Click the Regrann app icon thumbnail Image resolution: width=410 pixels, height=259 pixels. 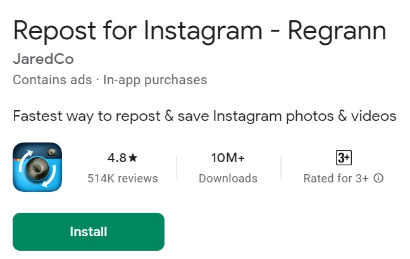[x=37, y=167]
